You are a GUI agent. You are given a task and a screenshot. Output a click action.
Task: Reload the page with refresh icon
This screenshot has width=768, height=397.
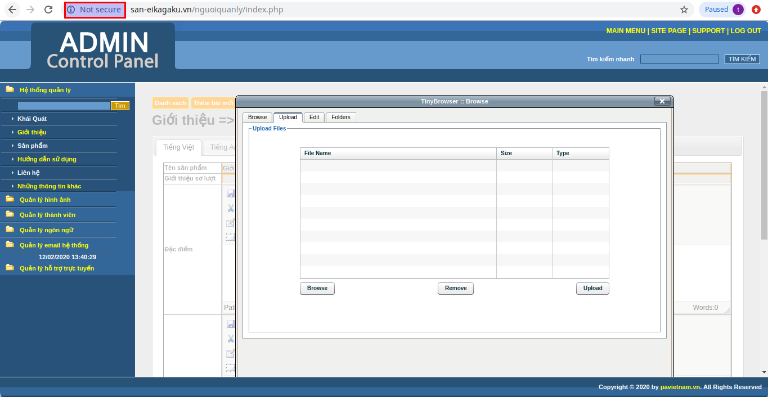click(48, 10)
